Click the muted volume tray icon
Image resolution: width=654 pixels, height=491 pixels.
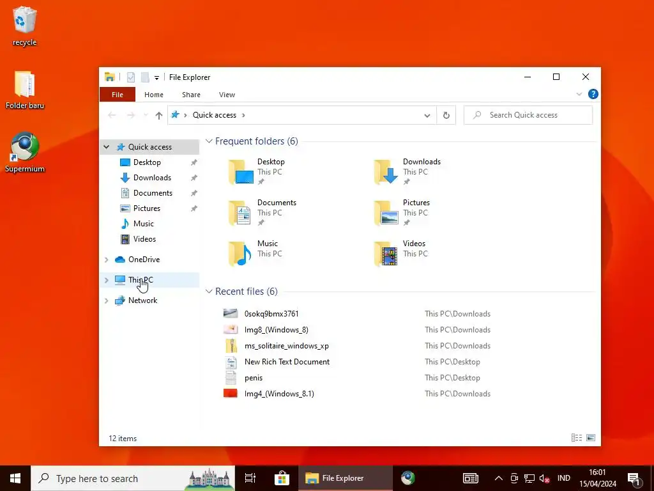544,478
